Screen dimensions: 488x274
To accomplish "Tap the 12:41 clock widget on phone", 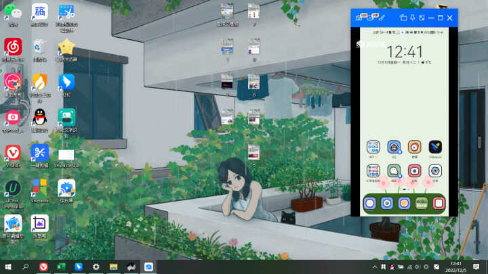I will click(404, 51).
